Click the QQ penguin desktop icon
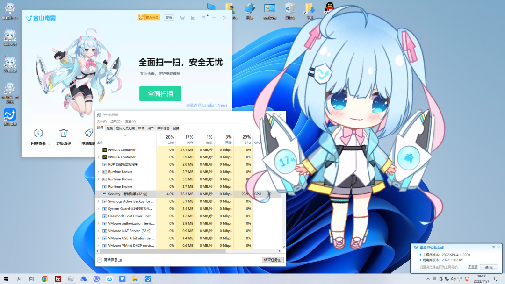The height and width of the screenshot is (284, 505). pyautogui.click(x=329, y=8)
